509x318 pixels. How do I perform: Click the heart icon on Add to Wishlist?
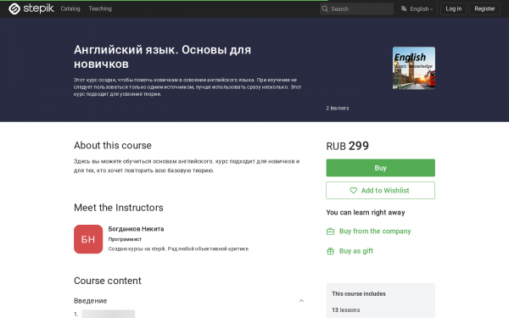(353, 191)
